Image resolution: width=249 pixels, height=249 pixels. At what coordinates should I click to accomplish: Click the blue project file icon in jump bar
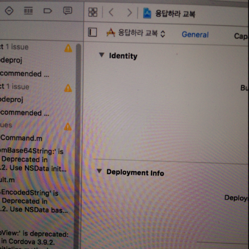147,13
